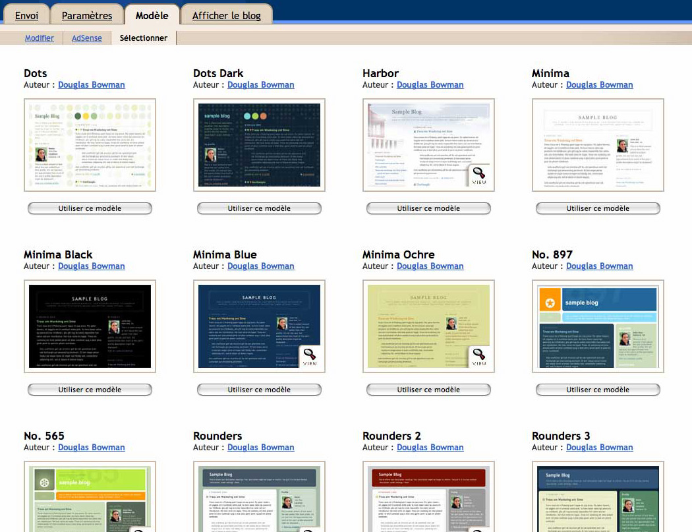Use the Dots template

(x=90, y=208)
